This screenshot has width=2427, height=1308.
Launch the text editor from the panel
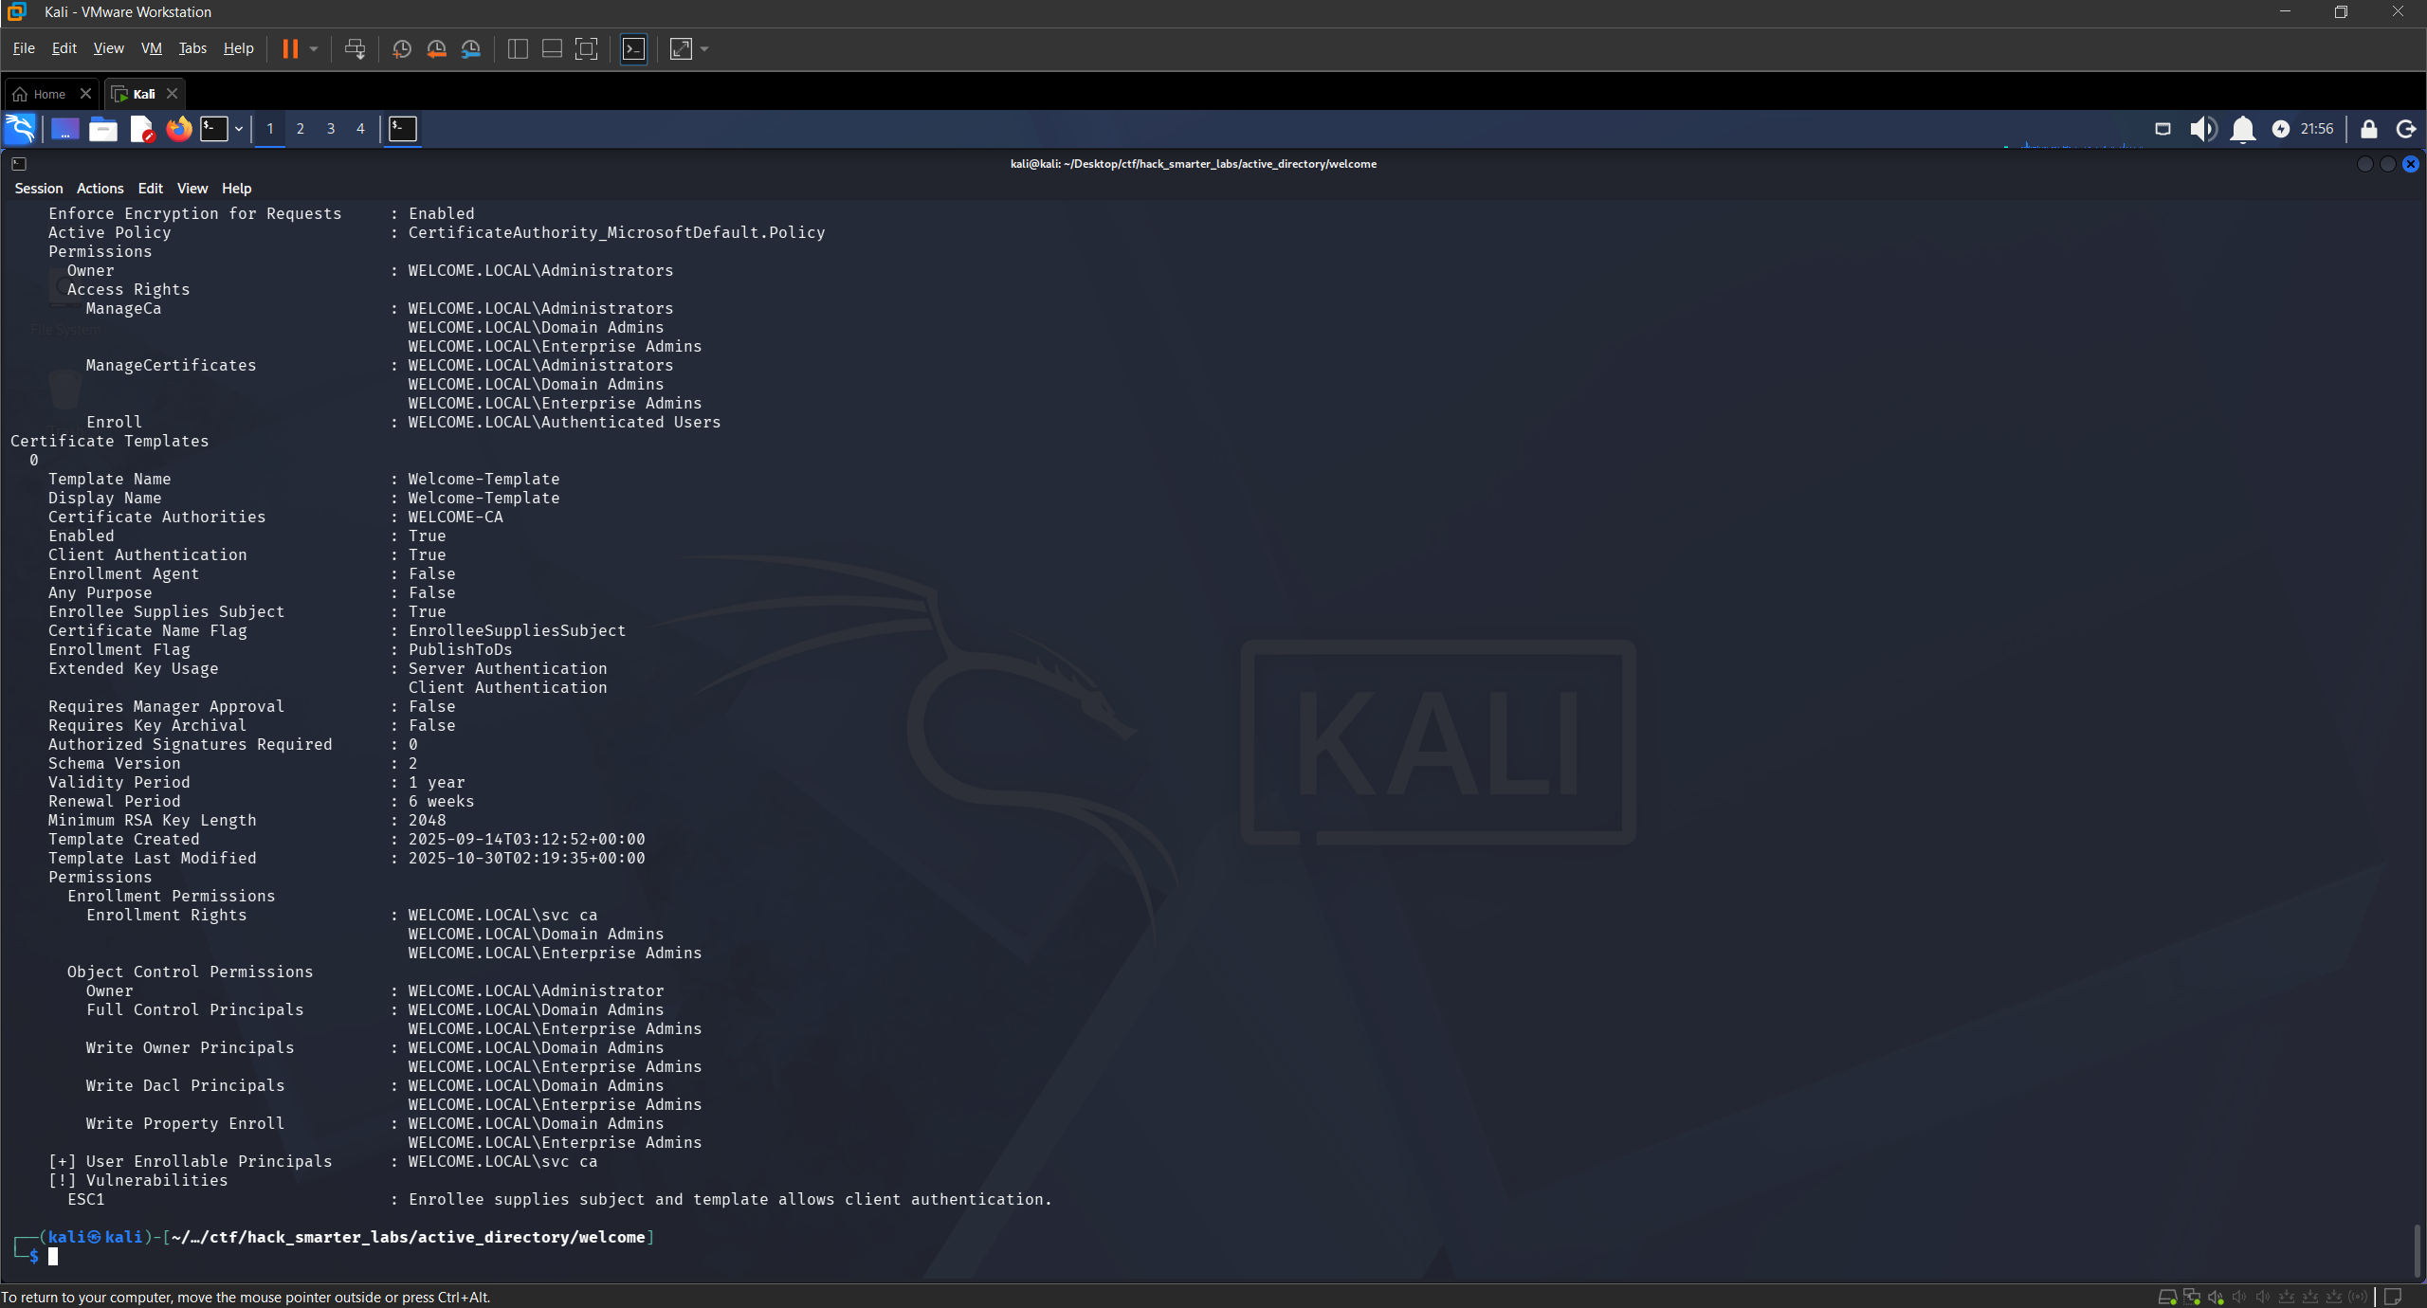click(x=141, y=129)
